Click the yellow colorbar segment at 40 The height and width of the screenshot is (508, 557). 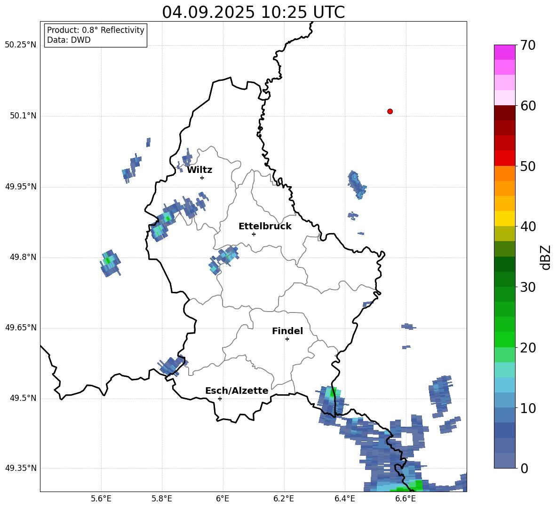tap(504, 219)
